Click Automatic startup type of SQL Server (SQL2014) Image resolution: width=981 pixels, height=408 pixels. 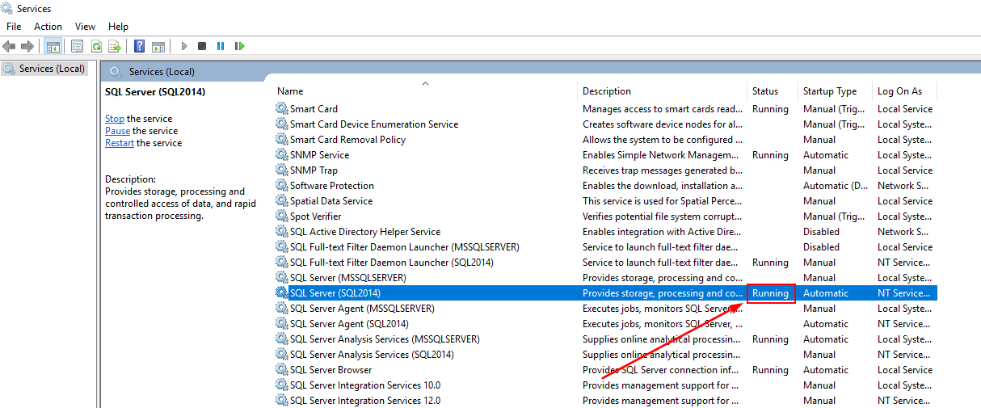pos(826,293)
